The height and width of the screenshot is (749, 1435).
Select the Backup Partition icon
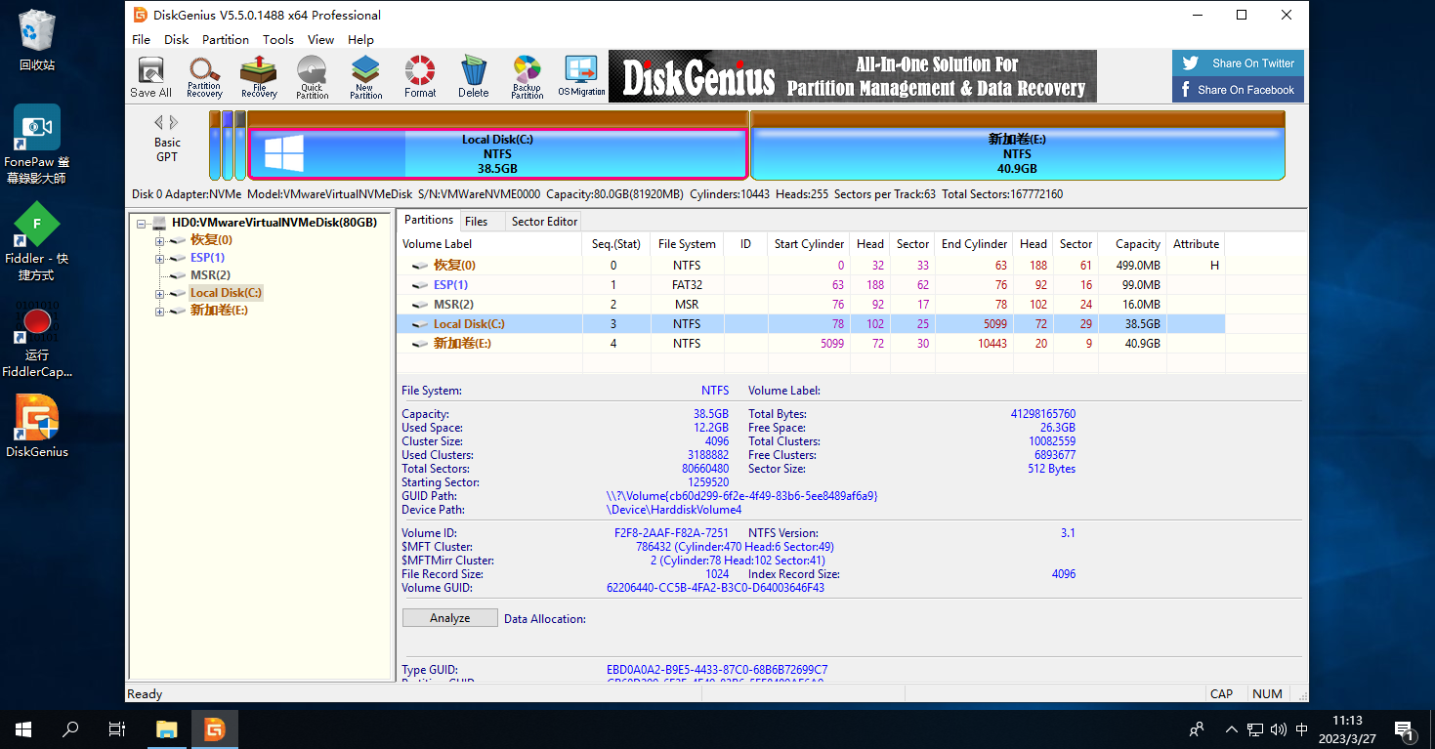527,76
